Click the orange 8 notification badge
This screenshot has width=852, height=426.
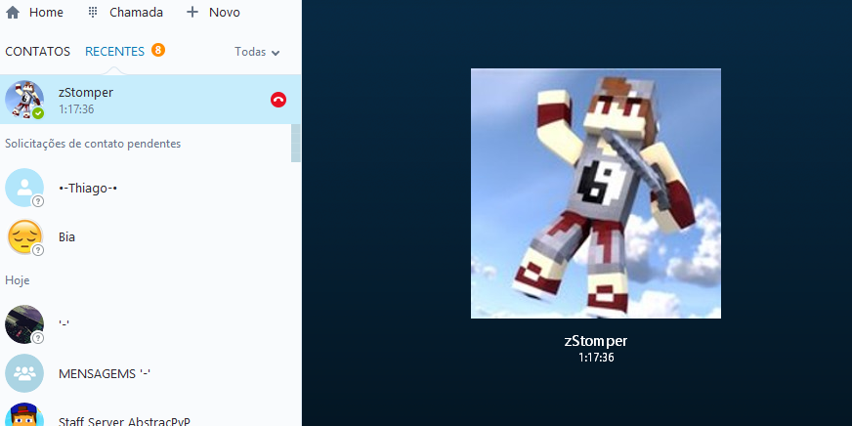158,50
